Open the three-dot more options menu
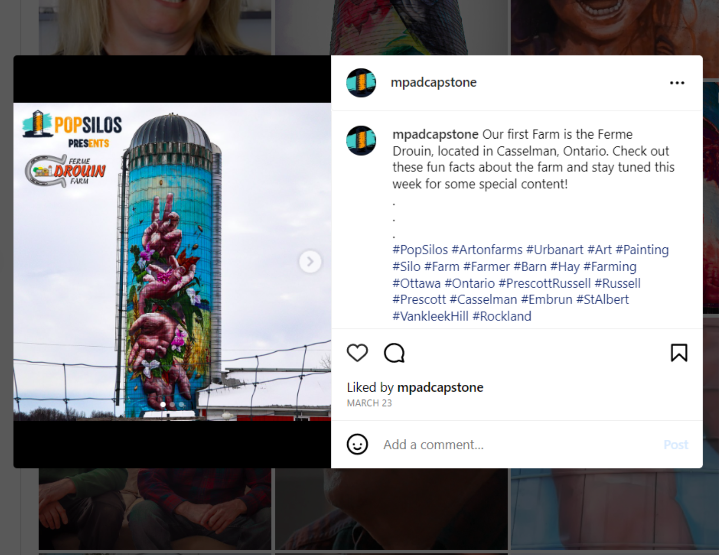The width and height of the screenshot is (719, 555). pyautogui.click(x=677, y=83)
